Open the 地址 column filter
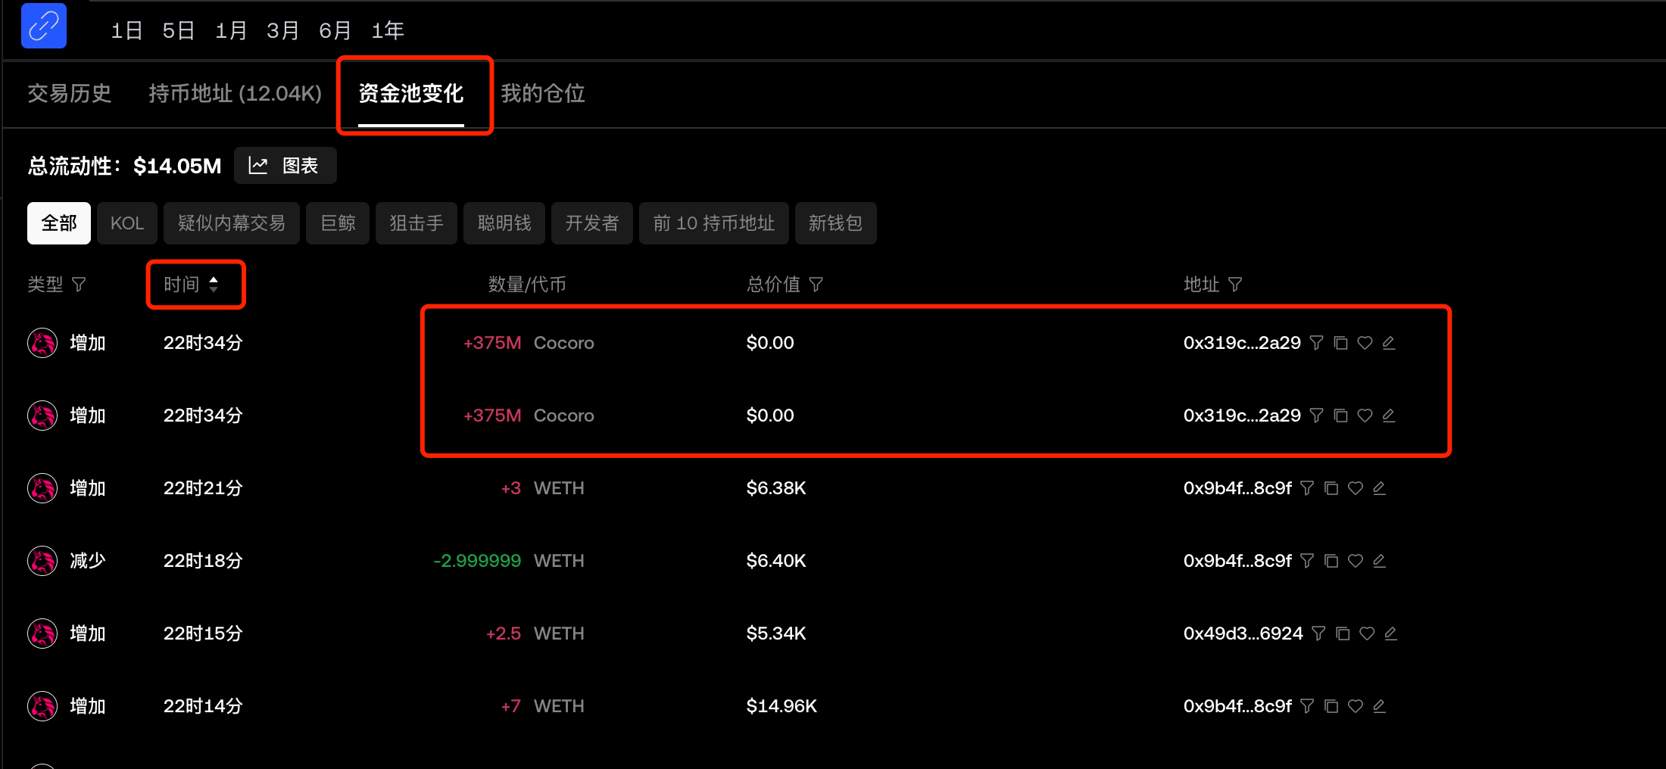1666x769 pixels. (x=1235, y=285)
